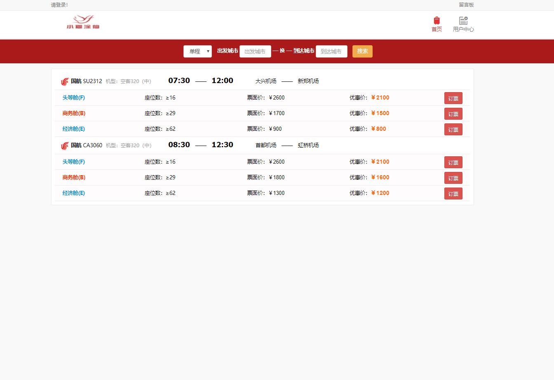Open the 单程 trip type dropdown
Screen dimensions: 554x380
click(197, 51)
